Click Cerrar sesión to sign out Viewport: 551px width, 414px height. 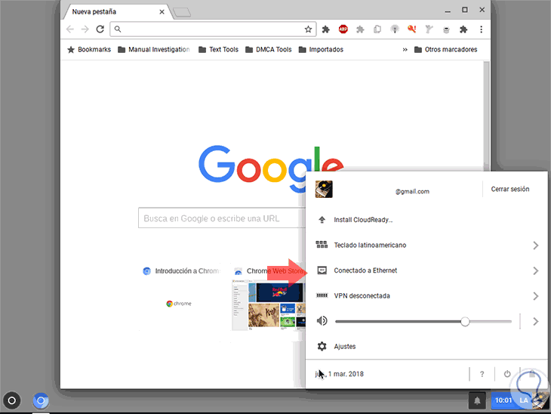point(510,189)
